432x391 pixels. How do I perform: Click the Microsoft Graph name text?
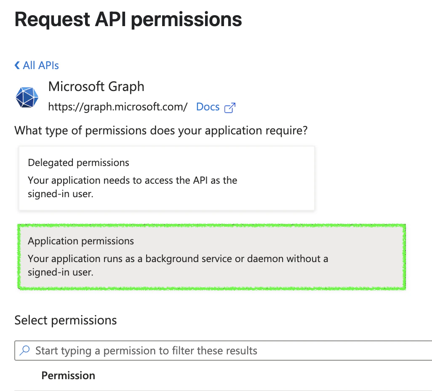[96, 87]
